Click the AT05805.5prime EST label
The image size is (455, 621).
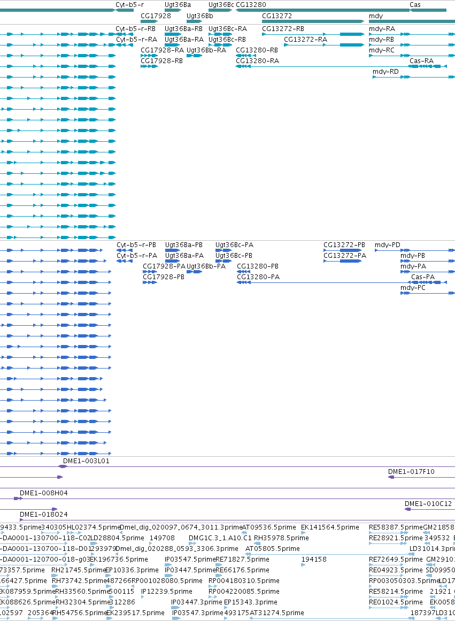tap(273, 549)
